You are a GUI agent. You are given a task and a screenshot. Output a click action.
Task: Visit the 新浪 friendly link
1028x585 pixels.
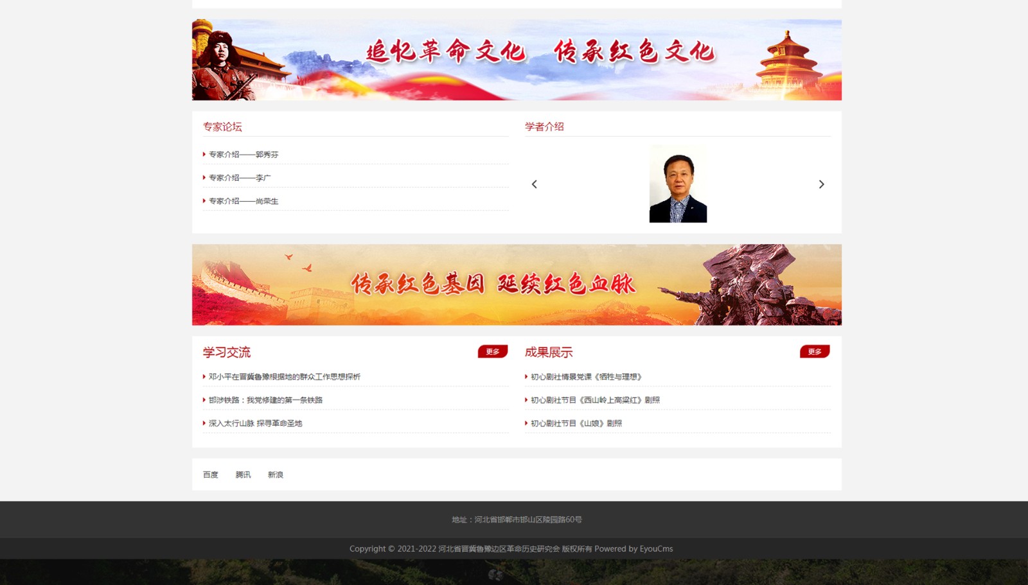pyautogui.click(x=276, y=475)
